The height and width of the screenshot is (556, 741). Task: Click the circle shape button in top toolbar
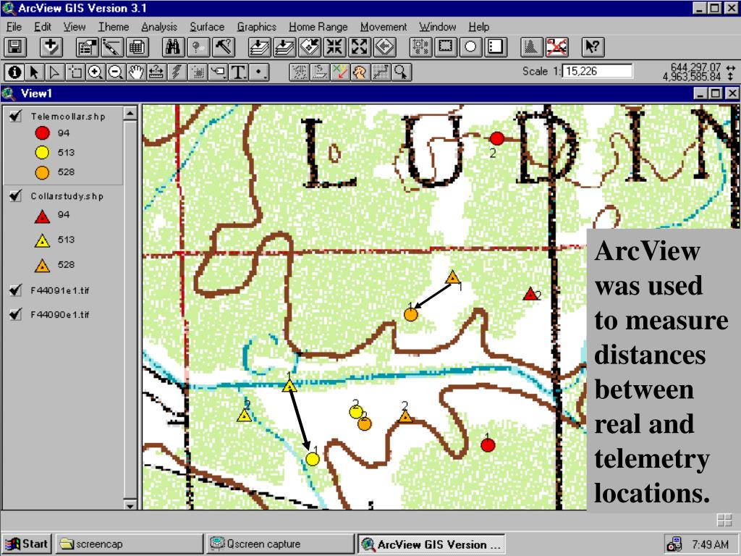click(x=470, y=47)
